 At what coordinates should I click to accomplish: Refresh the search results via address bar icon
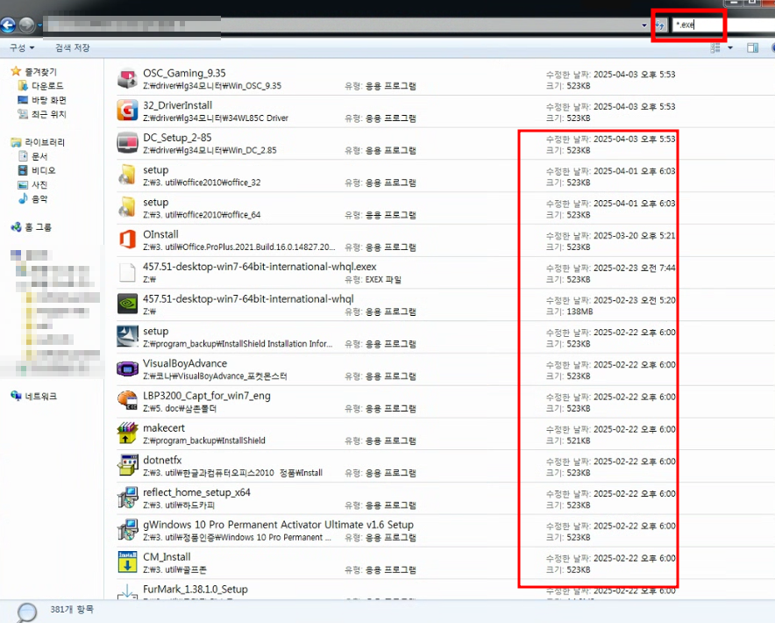[660, 25]
